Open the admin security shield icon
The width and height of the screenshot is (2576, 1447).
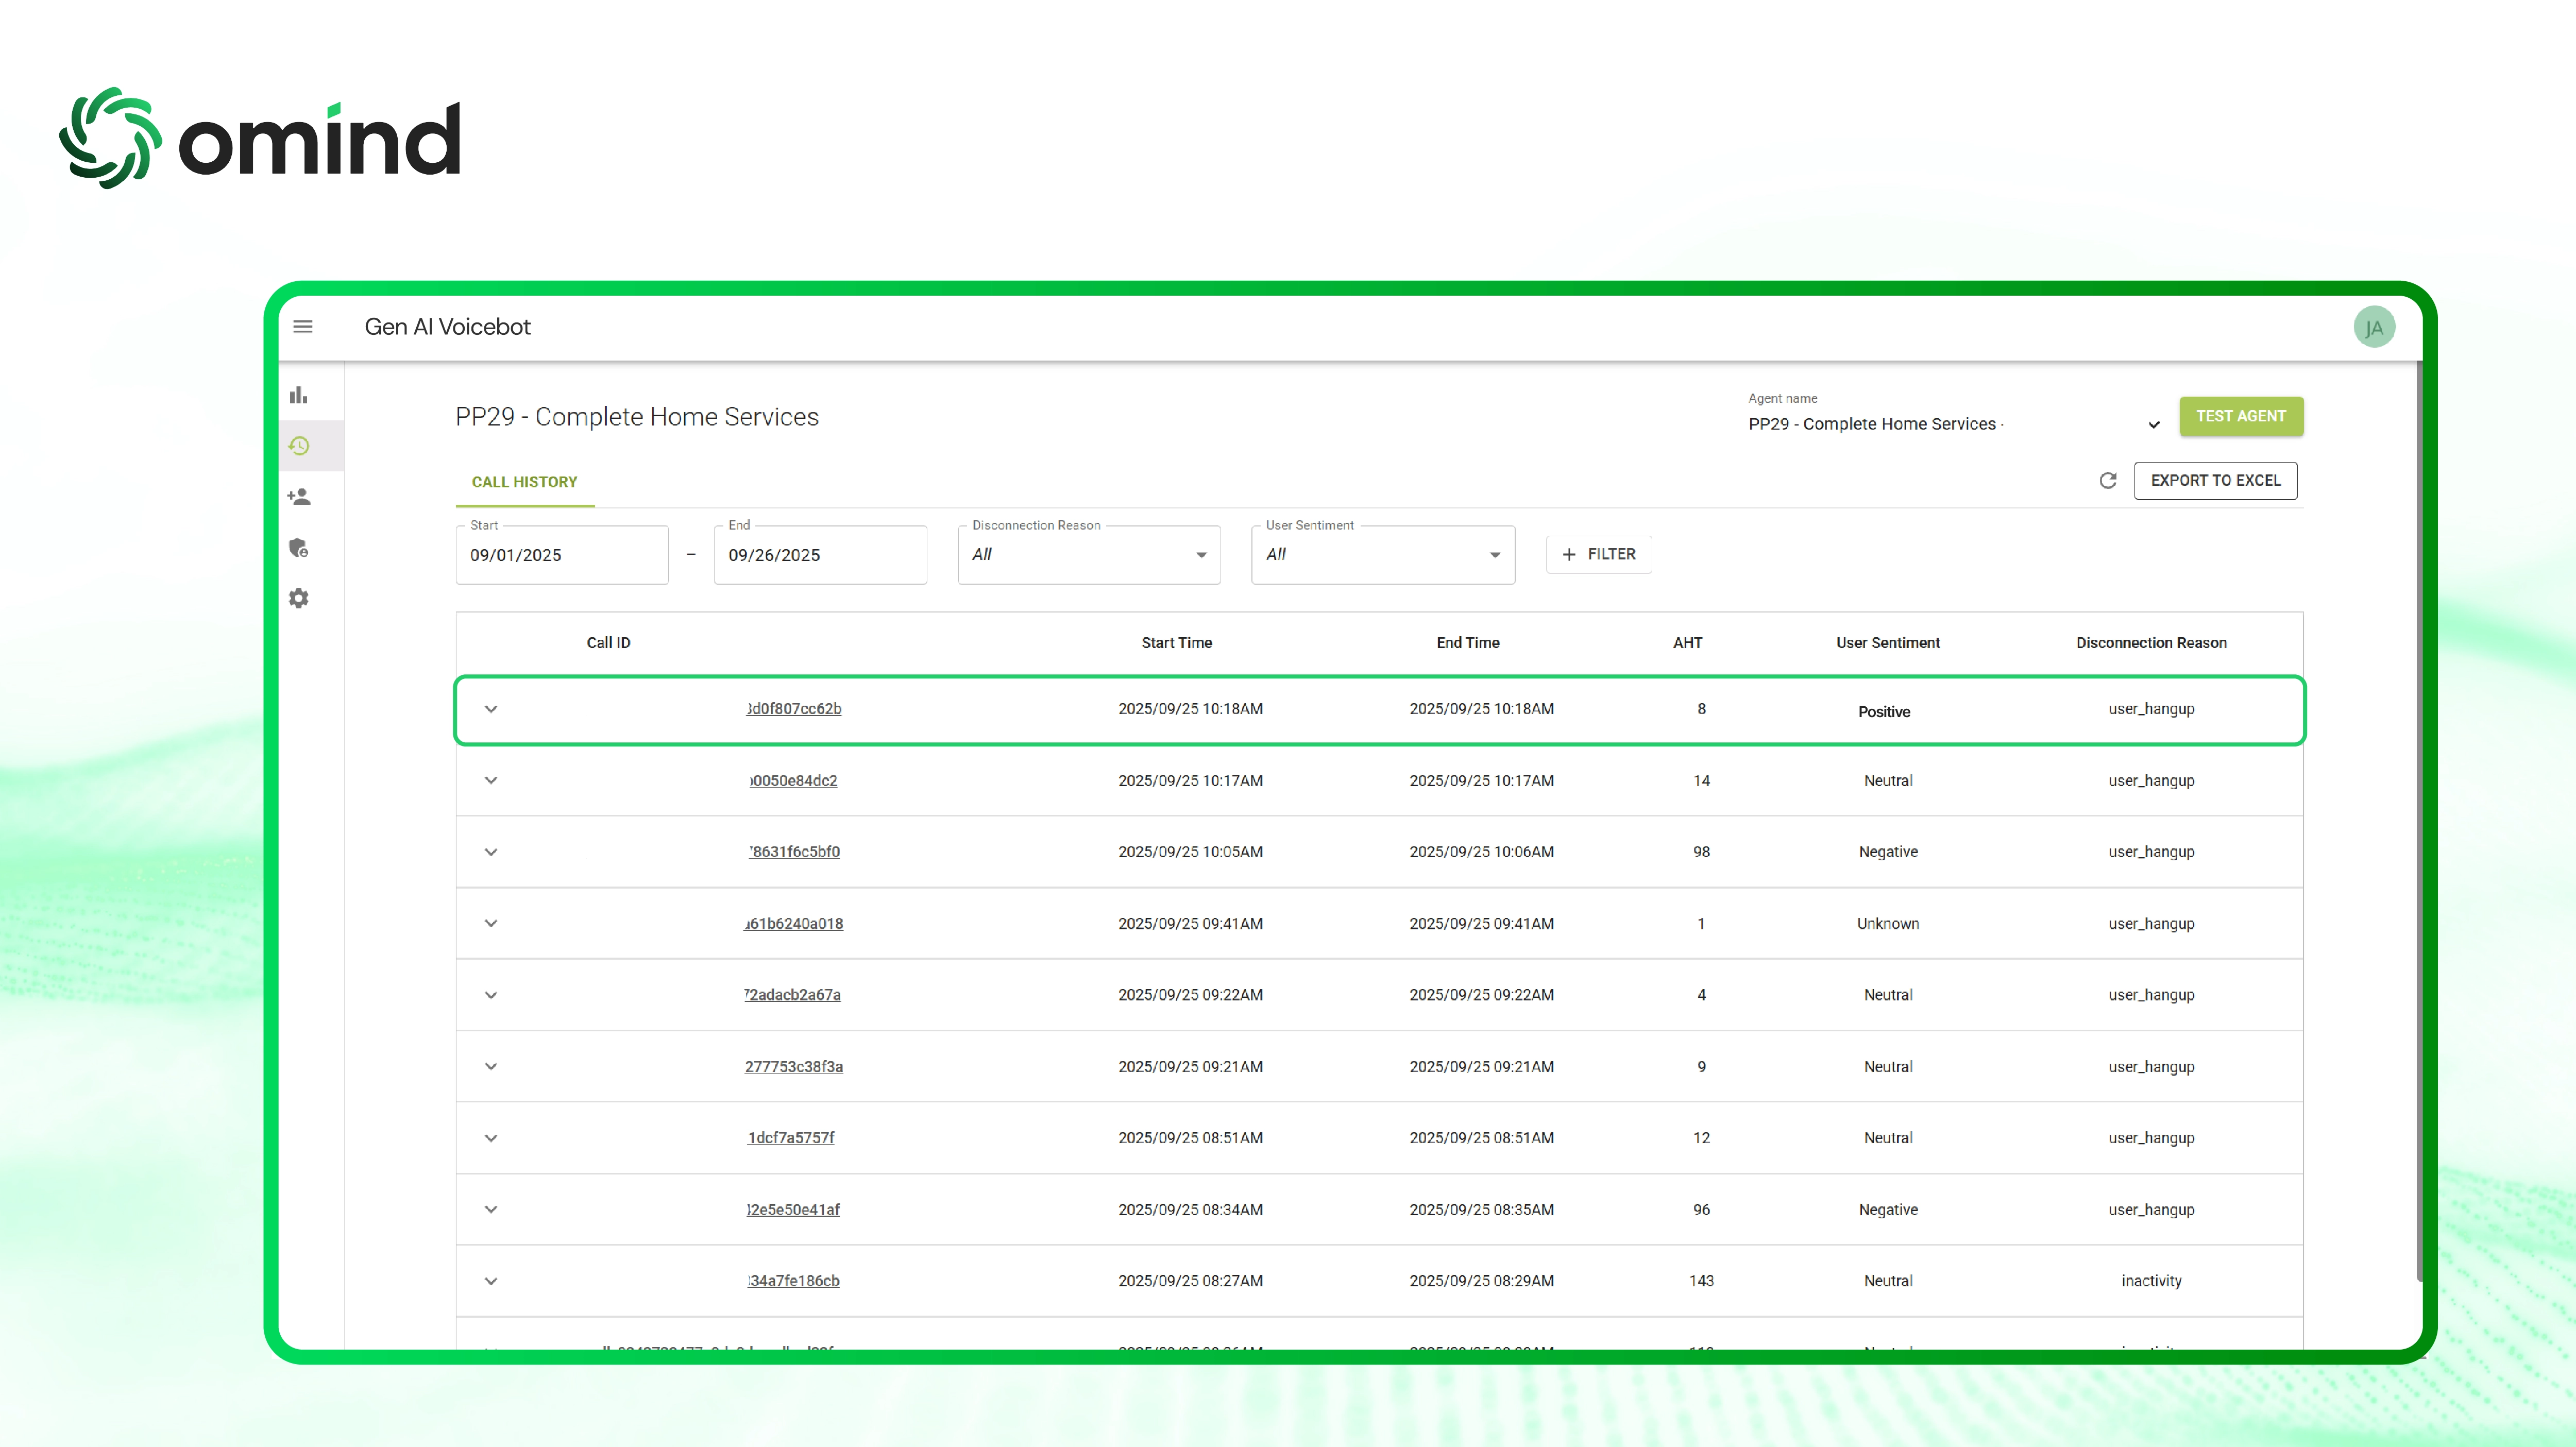[x=298, y=547]
